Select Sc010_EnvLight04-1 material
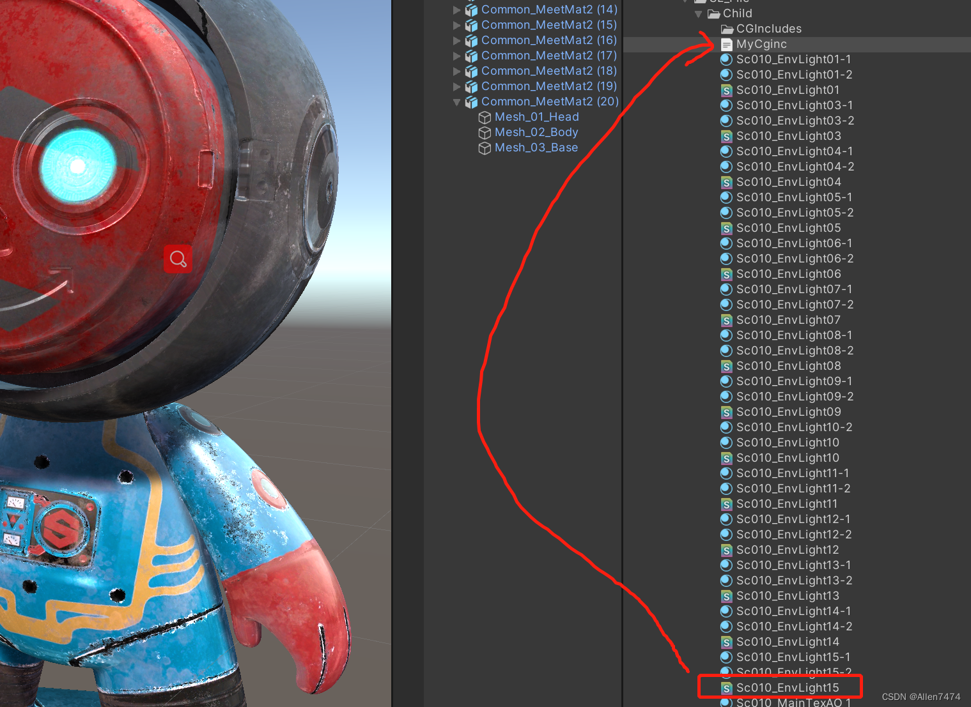This screenshot has height=707, width=971. coord(795,151)
